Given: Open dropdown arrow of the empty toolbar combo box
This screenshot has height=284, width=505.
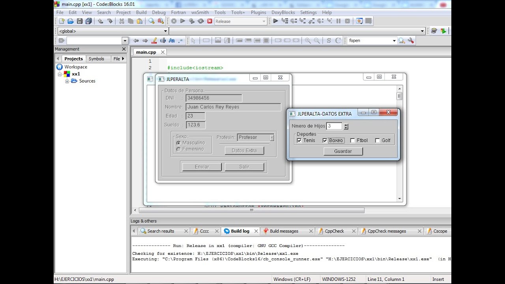Looking at the screenshot, I should pyautogui.click(x=125, y=41).
